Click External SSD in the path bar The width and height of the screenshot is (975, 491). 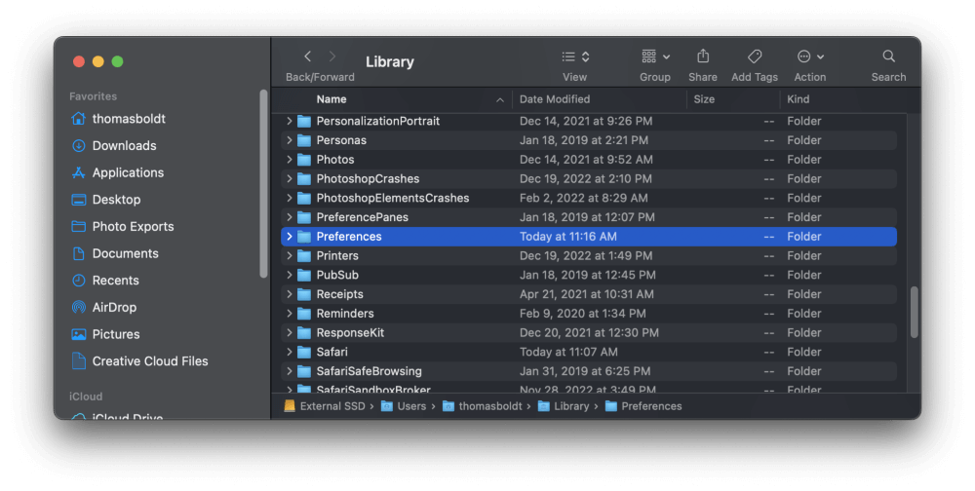pos(325,406)
